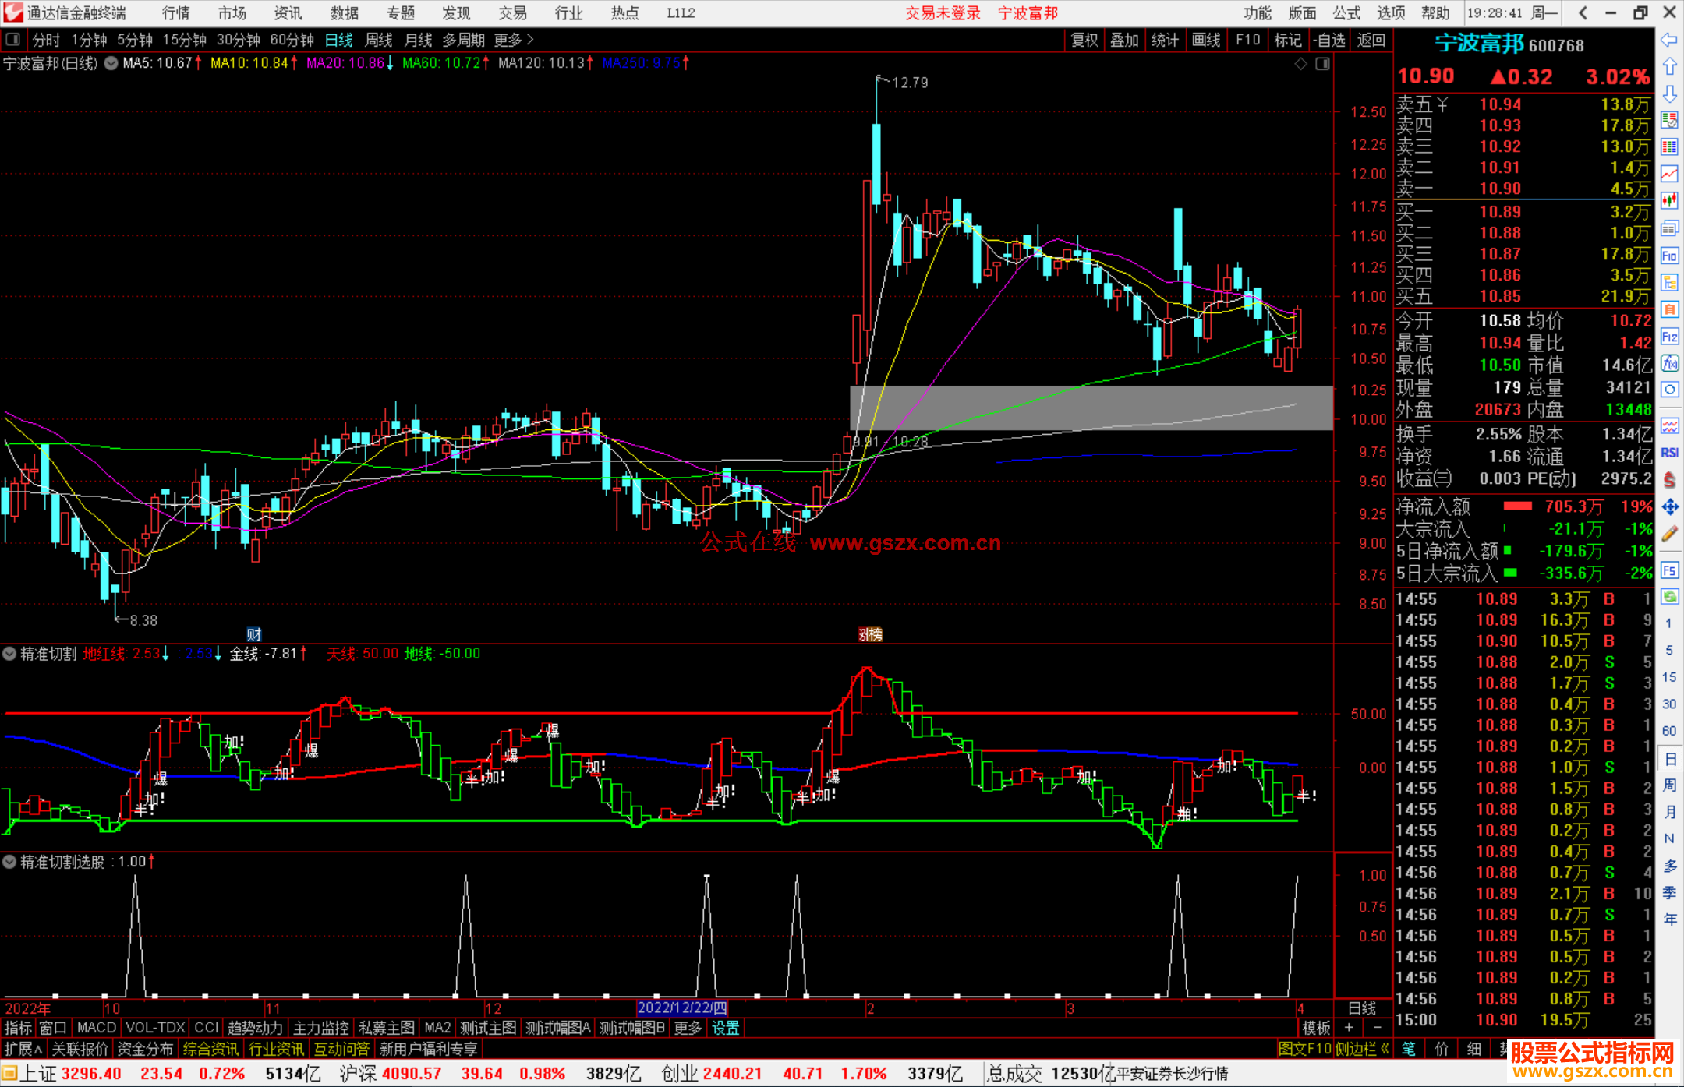Viewport: 1684px width, 1087px height.
Task: Open the f(x) formula sidebar icon
Action: (x=1669, y=363)
